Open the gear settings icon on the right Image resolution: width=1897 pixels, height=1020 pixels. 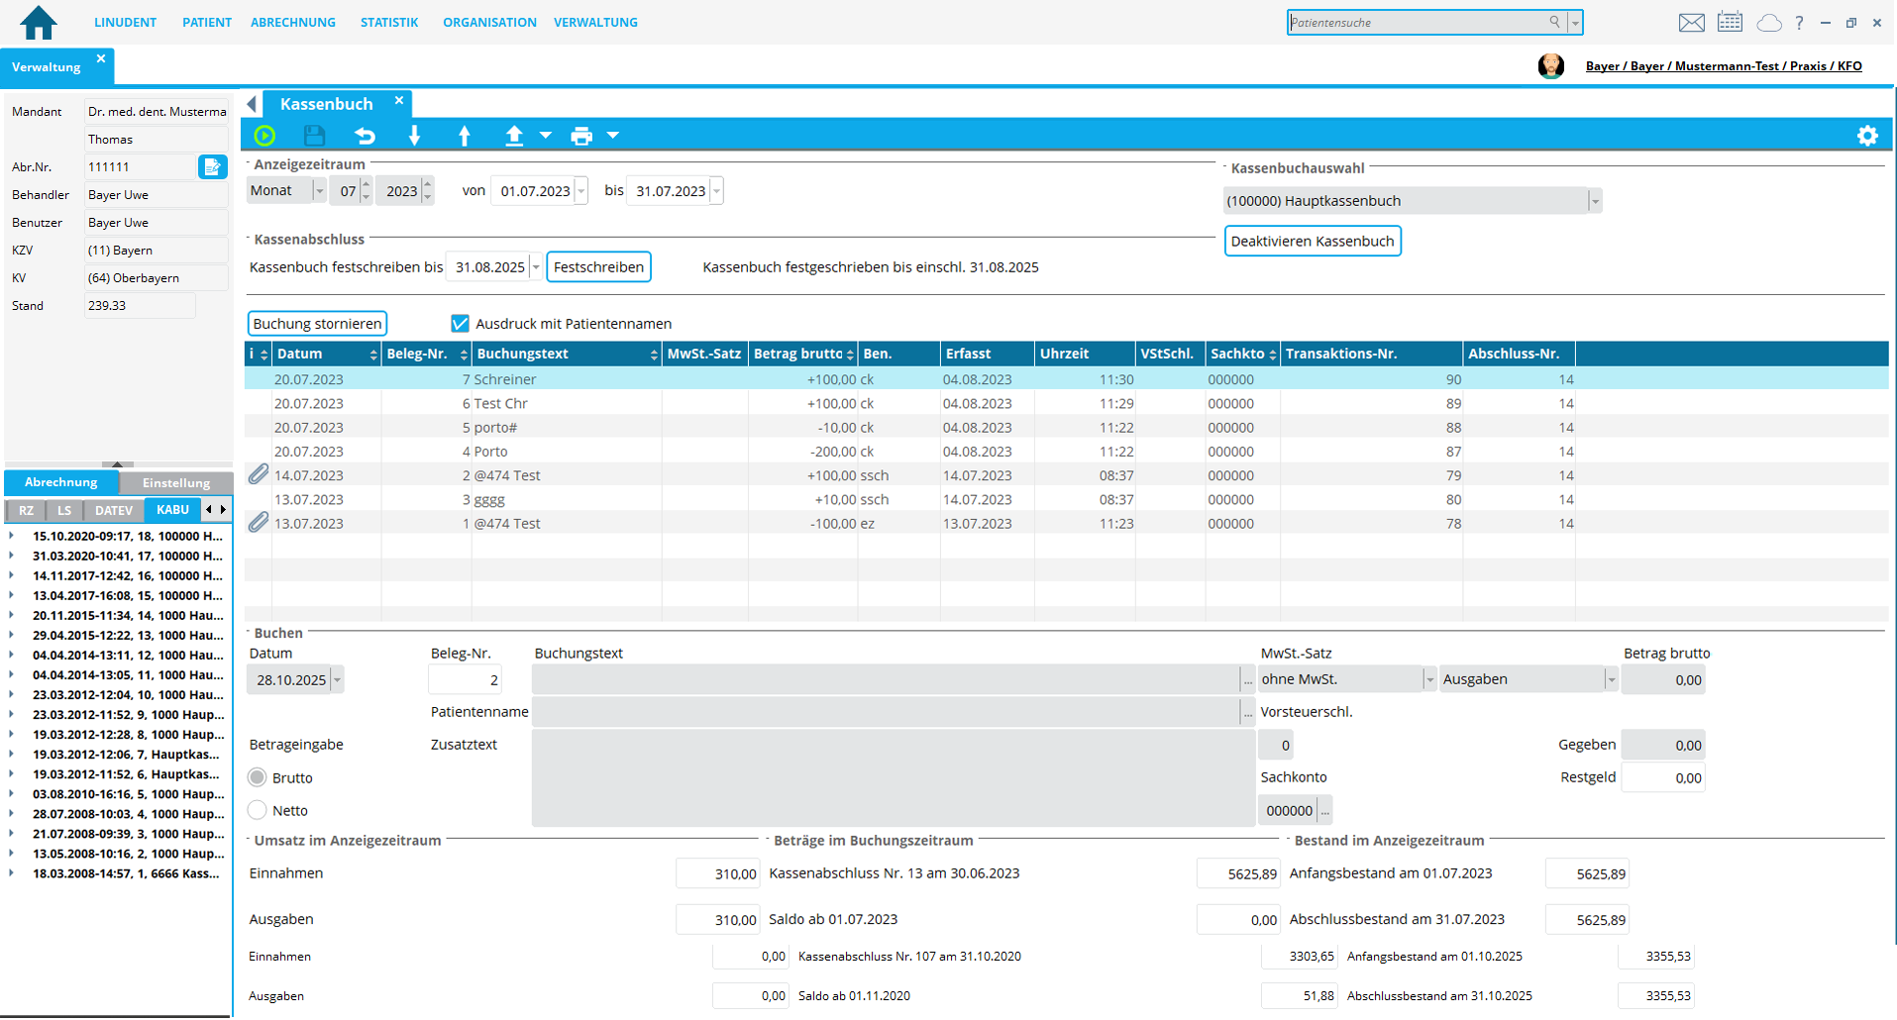point(1868,136)
